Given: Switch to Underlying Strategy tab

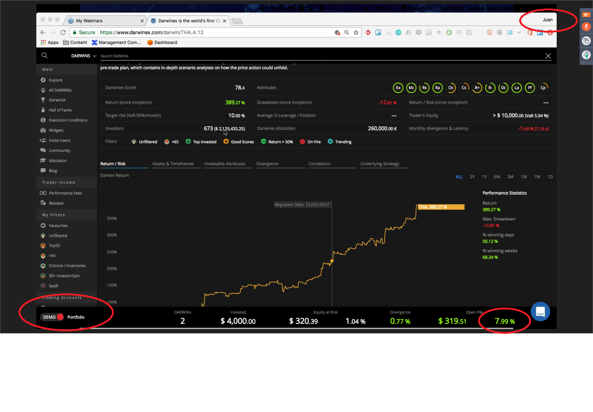Looking at the screenshot, I should [x=385, y=164].
